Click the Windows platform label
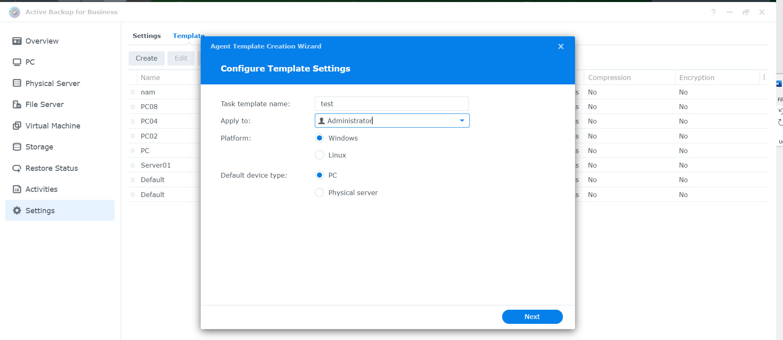The image size is (783, 340). [x=343, y=138]
